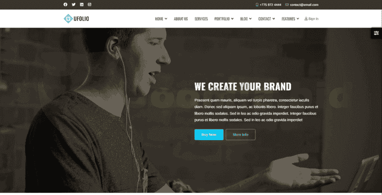
Task: Open the Facebook social icon
Action: click(x=65, y=4)
